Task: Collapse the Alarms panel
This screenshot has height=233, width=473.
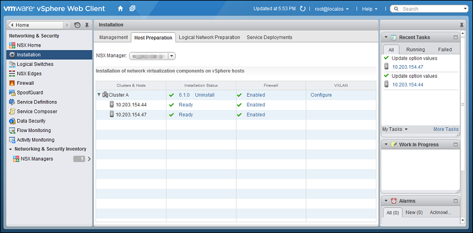Action: click(386, 201)
